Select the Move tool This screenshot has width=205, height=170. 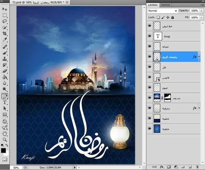5,8
